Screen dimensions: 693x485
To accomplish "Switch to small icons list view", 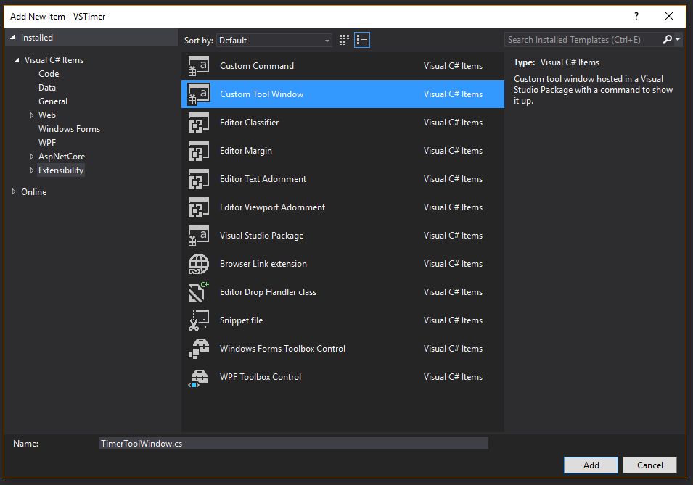I will [x=362, y=40].
